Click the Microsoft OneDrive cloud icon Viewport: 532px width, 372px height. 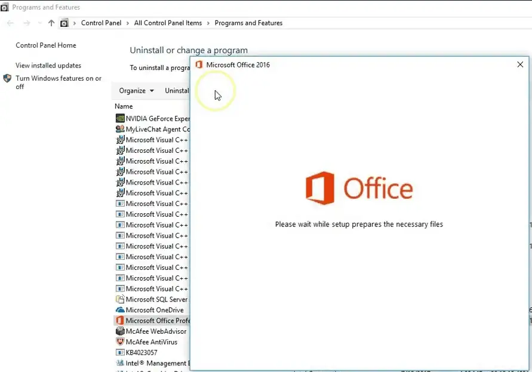[120, 310]
